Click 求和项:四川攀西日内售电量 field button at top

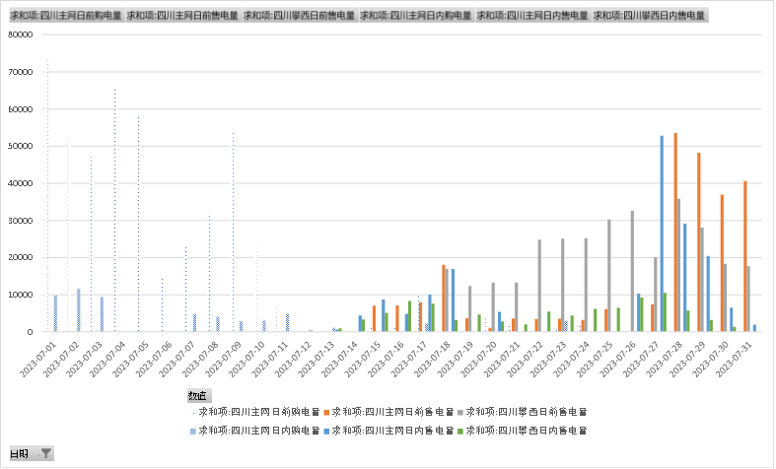(649, 16)
